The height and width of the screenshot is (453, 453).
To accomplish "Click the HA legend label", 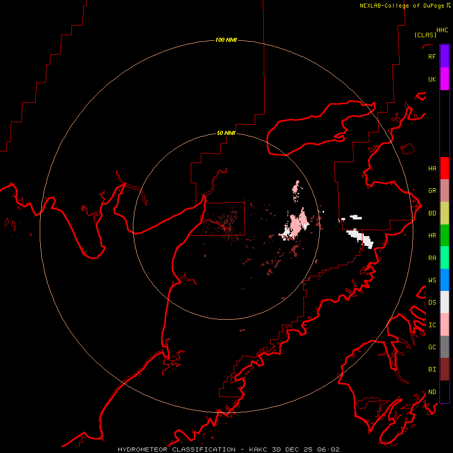I will pyautogui.click(x=432, y=168).
